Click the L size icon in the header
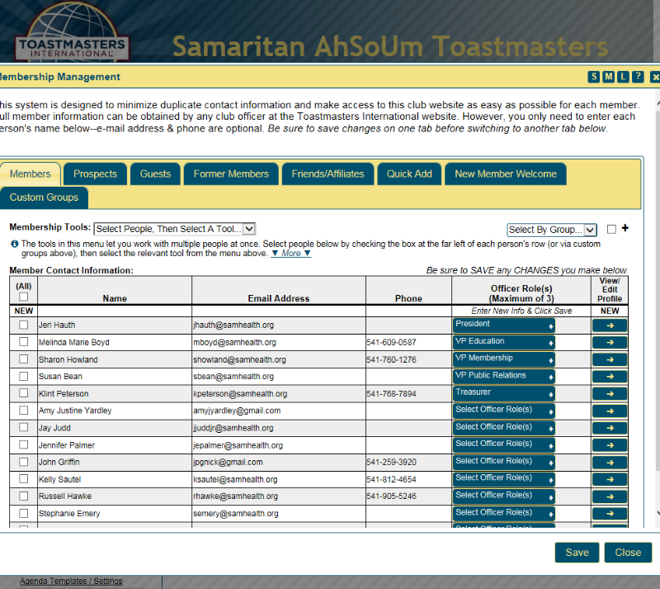The height and width of the screenshot is (589, 660). (x=623, y=77)
